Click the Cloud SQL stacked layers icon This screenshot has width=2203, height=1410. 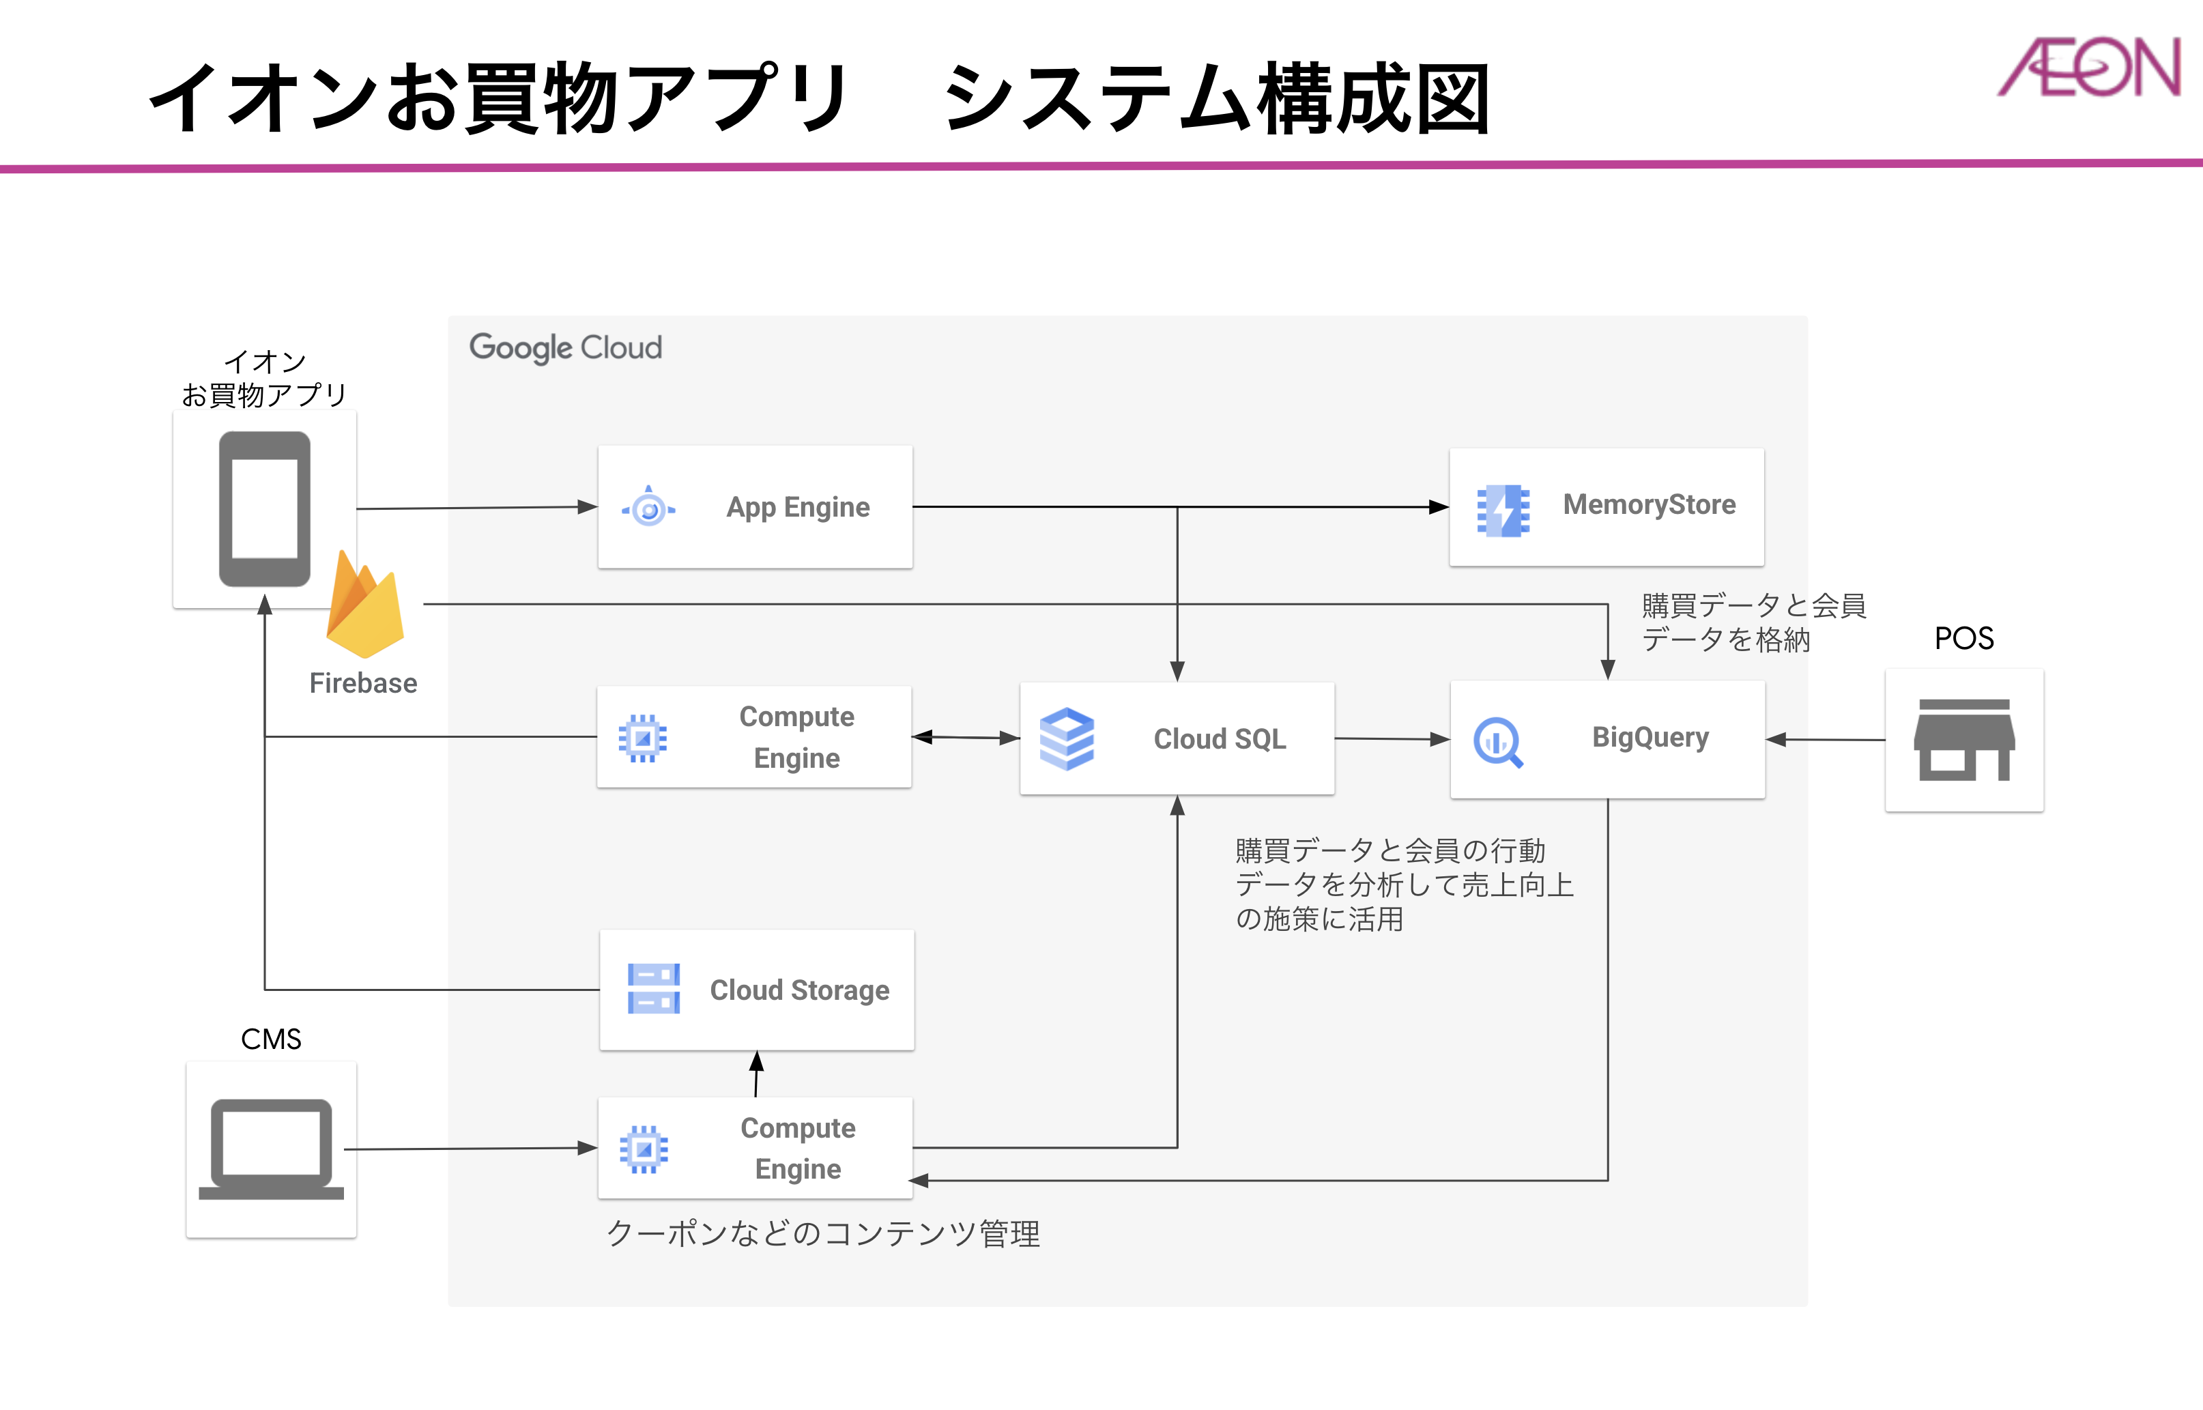pos(1067,738)
